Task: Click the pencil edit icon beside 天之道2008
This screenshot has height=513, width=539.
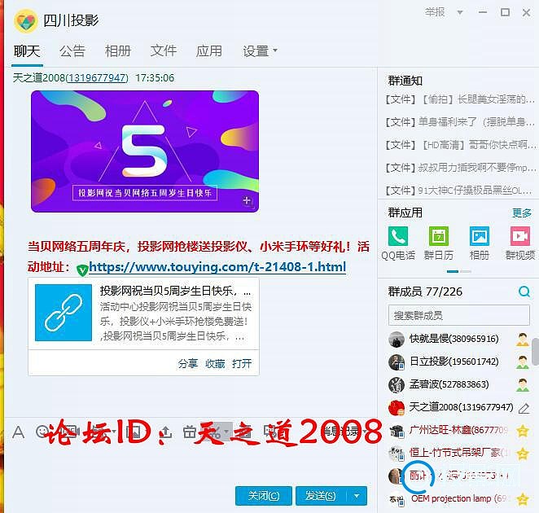Action: tap(524, 408)
